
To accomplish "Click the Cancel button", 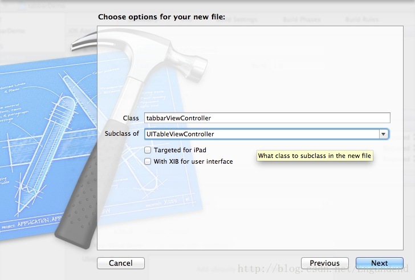I will click(121, 263).
